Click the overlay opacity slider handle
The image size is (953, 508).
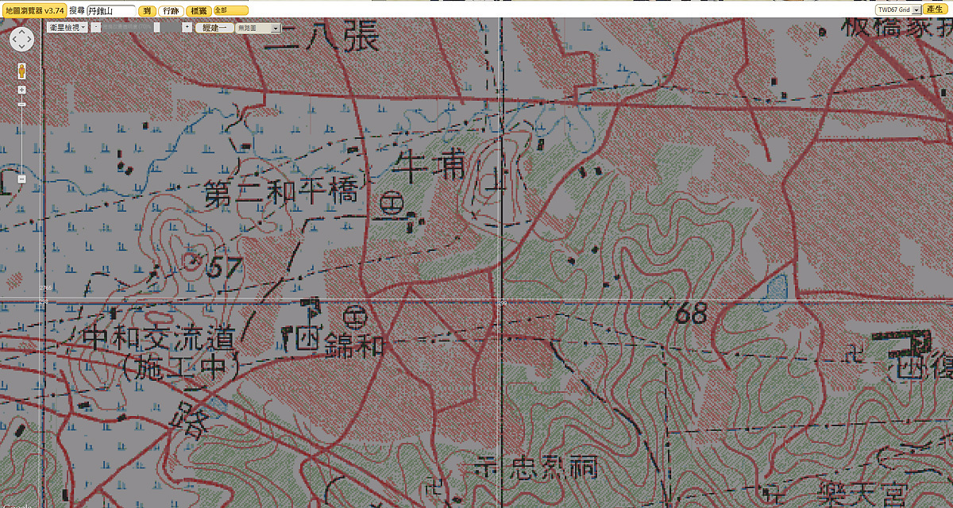click(x=157, y=27)
